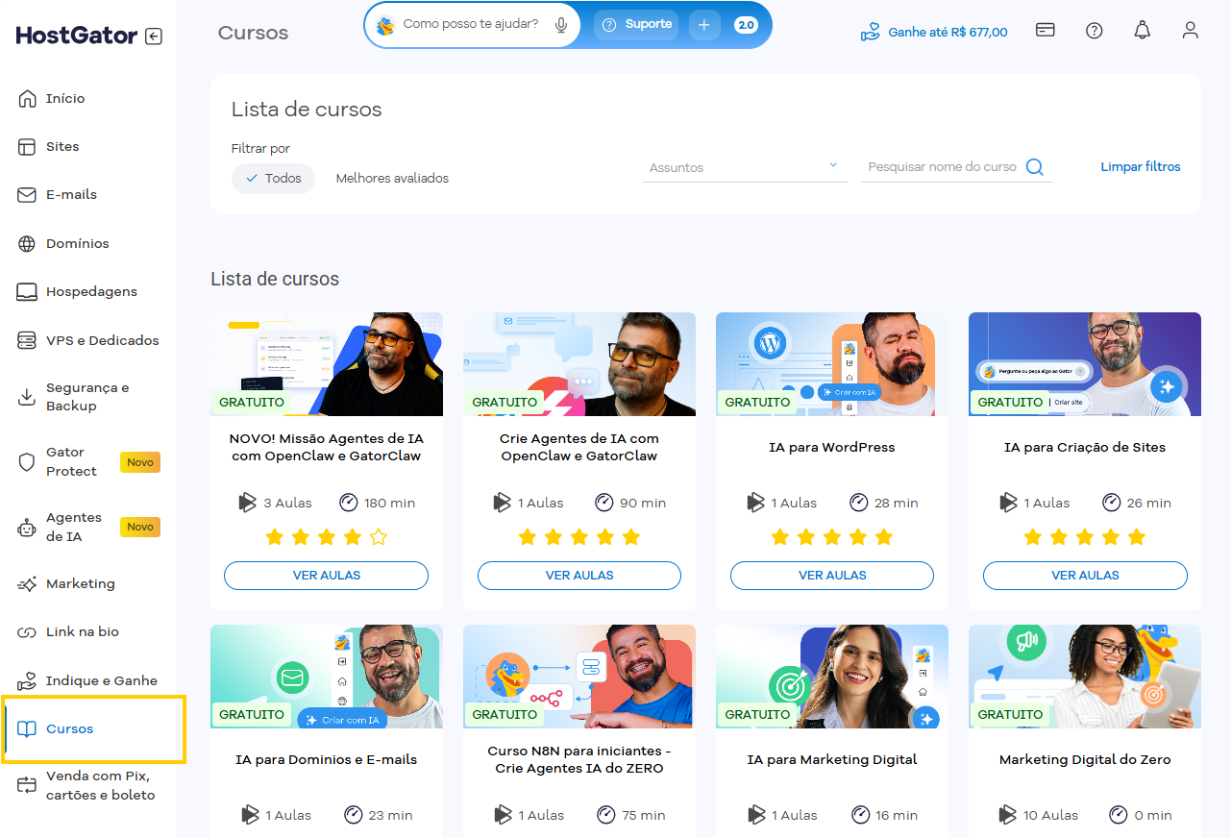Open IA para Criação de Sites thumbnail
Viewport: 1231px width, 838px height.
[1085, 364]
